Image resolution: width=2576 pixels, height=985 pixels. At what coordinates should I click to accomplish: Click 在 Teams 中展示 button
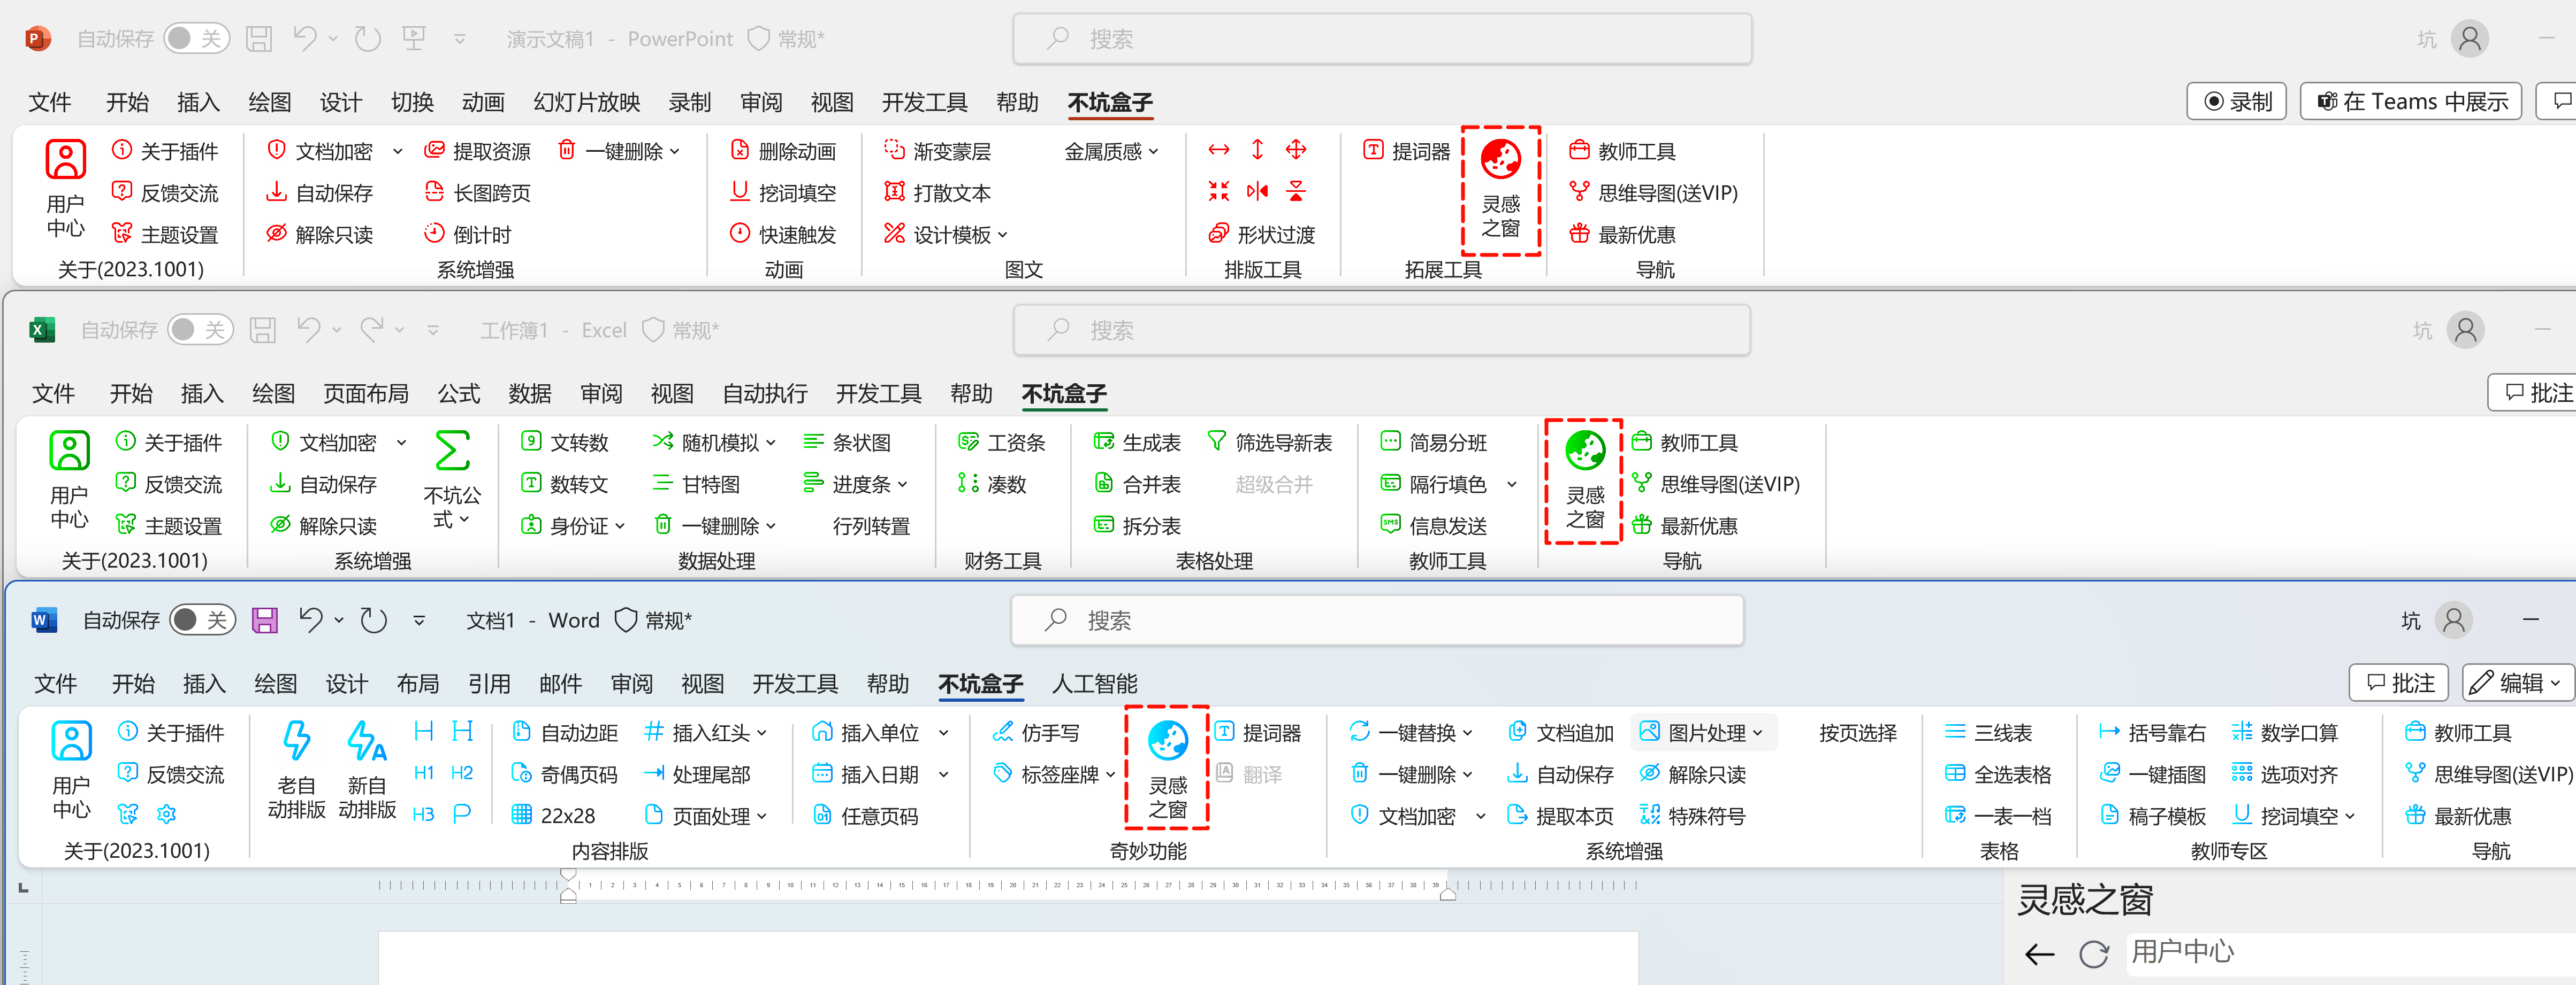coord(2411,102)
